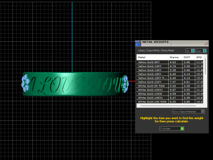Screen dimensions: 213x160
Task: Select the White Gold:14KX1 row
Action: [x=170, y=98]
